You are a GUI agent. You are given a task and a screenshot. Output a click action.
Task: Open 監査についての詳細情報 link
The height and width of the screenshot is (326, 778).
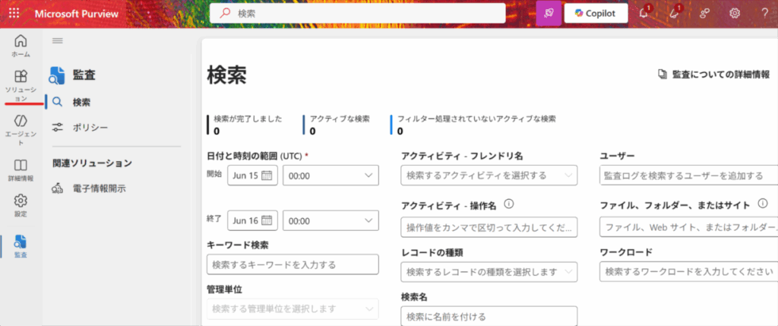point(713,74)
